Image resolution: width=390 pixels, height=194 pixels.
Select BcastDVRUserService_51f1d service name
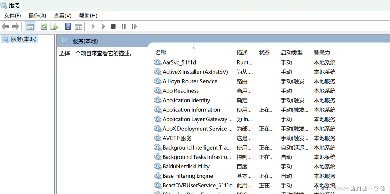point(198,185)
